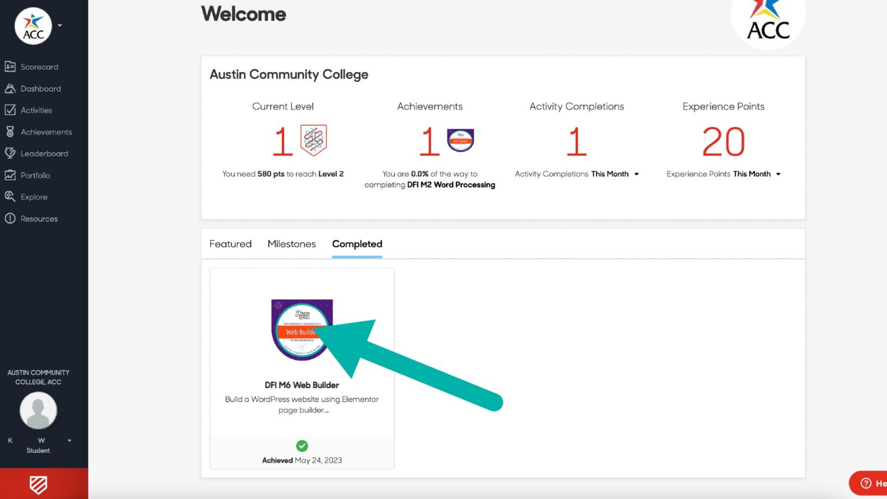
Task: Switch to the Featured tab
Action: 230,244
